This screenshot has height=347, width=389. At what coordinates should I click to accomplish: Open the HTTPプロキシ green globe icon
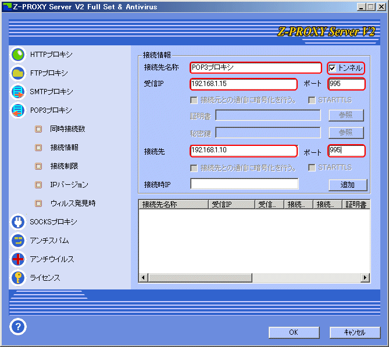18,55
